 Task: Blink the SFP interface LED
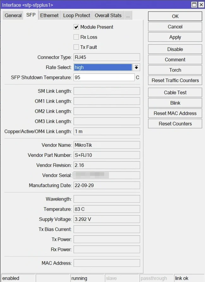click(175, 103)
